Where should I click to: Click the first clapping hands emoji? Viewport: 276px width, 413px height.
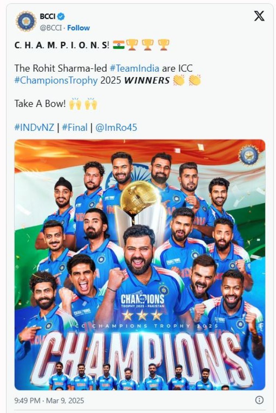point(179,80)
